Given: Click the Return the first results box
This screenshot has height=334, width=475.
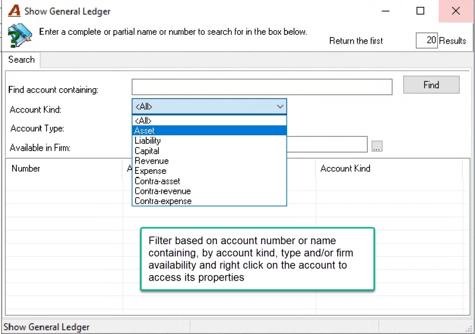Looking at the screenshot, I should coord(426,40).
